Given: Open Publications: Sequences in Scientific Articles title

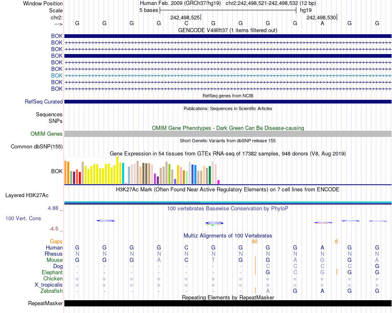Looking at the screenshot, I should (228, 108).
